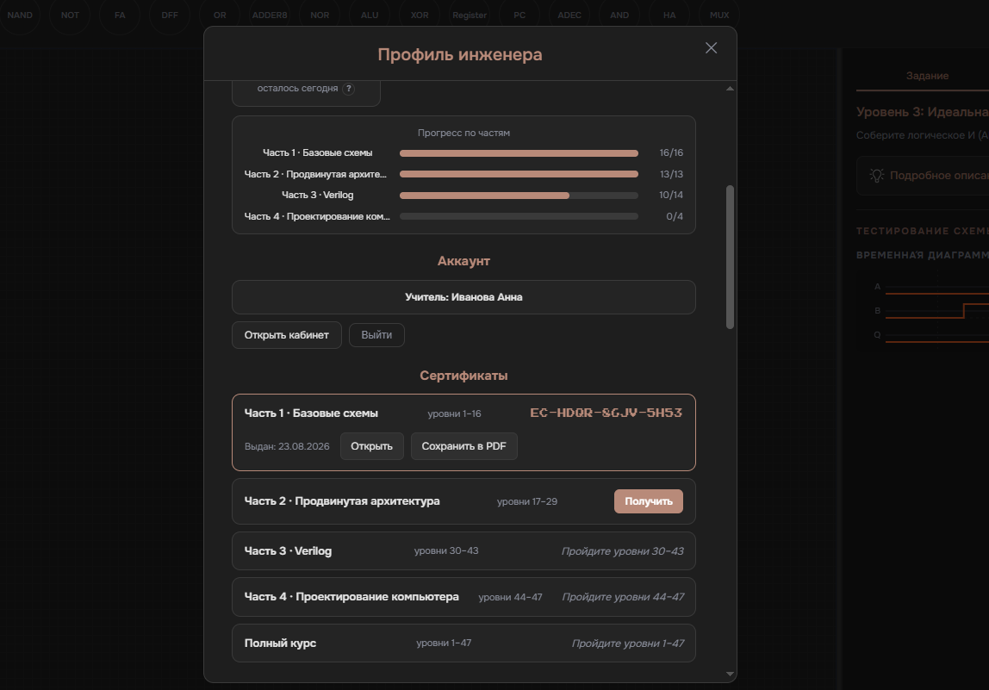Viewport: 989px width, 690px height.
Task: Log out with the Выйти button
Action: 376,335
